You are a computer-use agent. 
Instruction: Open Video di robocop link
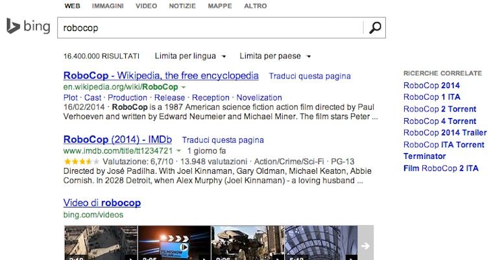point(102,203)
